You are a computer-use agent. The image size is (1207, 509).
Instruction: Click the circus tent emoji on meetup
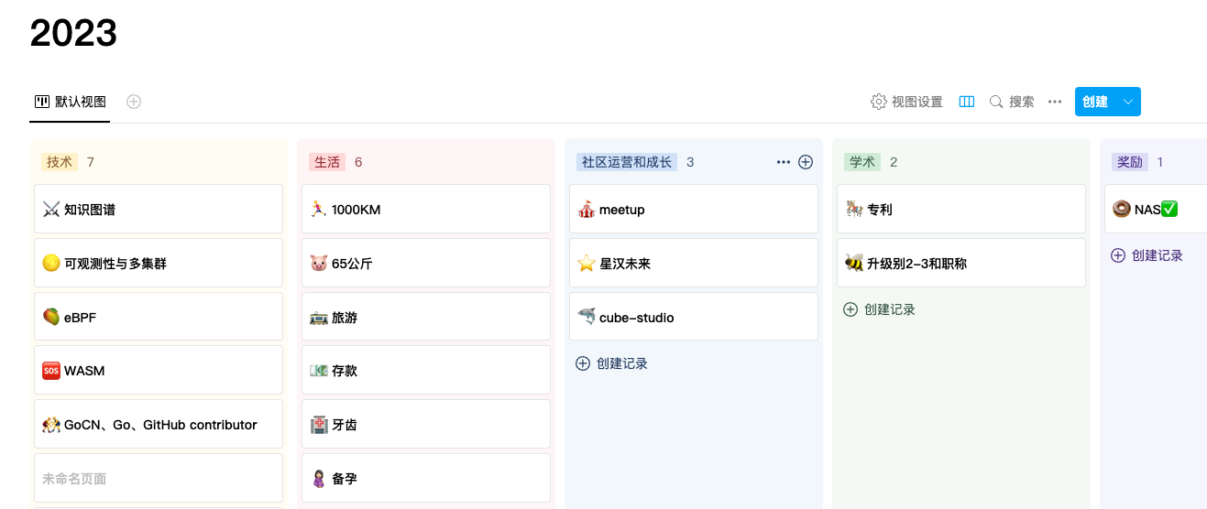point(587,210)
